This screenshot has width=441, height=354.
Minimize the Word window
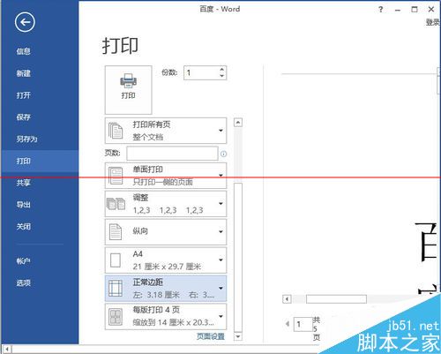(398, 10)
